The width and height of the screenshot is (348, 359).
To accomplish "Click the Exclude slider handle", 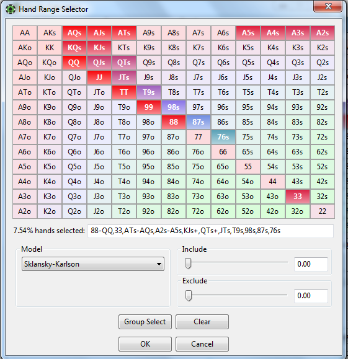I will point(189,296).
